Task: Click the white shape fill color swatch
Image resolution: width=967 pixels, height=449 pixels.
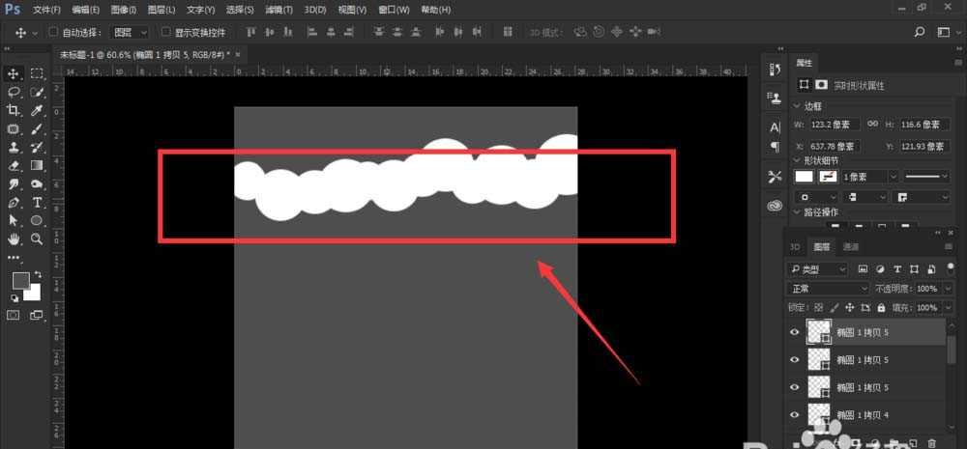Action: pos(804,177)
